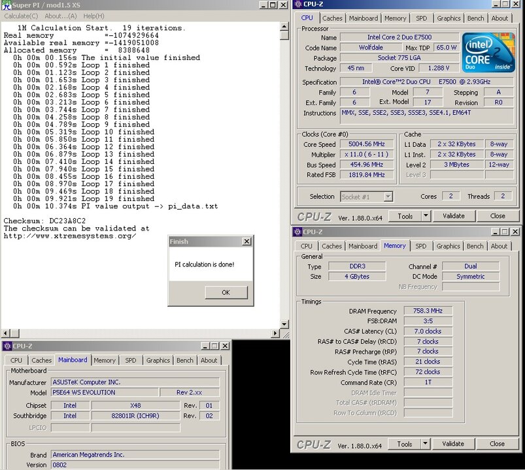The image size is (525, 470).
Task: Expand the Tools dropdown arrow in the Memory CPU-Z window
Action: pyautogui.click(x=425, y=445)
